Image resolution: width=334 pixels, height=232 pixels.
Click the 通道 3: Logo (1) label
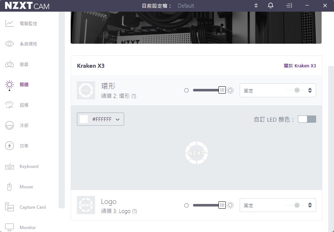119,211
